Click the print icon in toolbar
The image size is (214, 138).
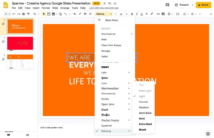(23, 14)
